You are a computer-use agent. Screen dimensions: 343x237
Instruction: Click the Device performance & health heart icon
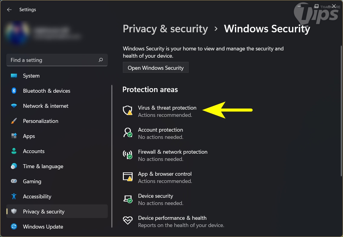click(127, 221)
